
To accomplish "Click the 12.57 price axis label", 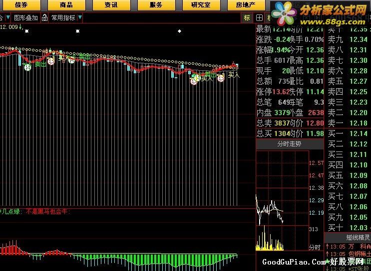I will [317, 163].
